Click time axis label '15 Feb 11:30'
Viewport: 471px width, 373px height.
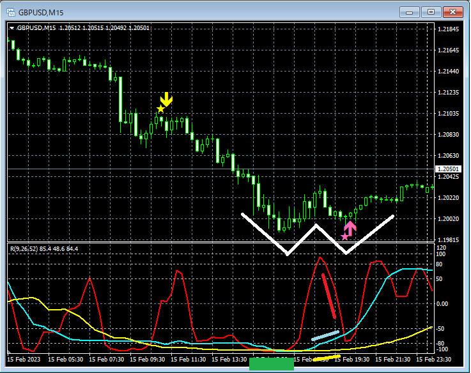click(188, 359)
